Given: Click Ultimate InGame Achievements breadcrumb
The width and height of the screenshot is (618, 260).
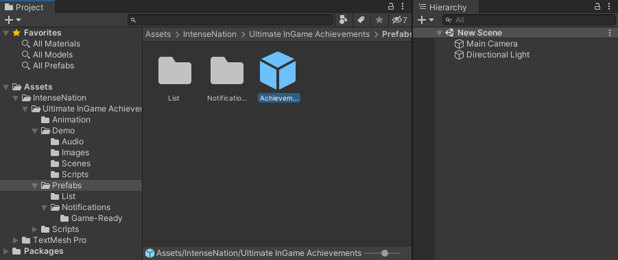Looking at the screenshot, I should coord(309,34).
